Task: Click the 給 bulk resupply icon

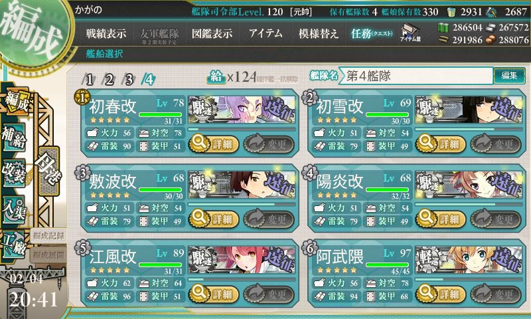Action: point(216,76)
